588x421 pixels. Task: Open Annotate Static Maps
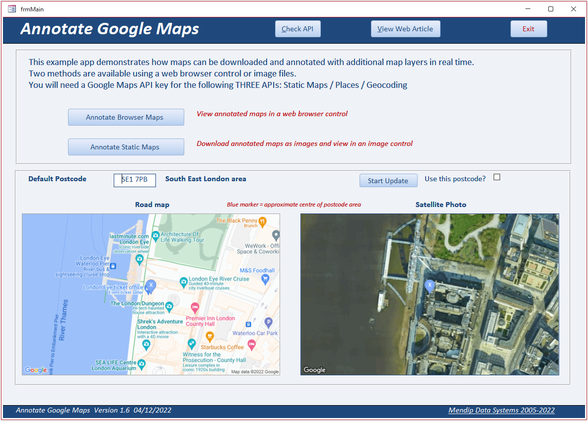tap(126, 147)
